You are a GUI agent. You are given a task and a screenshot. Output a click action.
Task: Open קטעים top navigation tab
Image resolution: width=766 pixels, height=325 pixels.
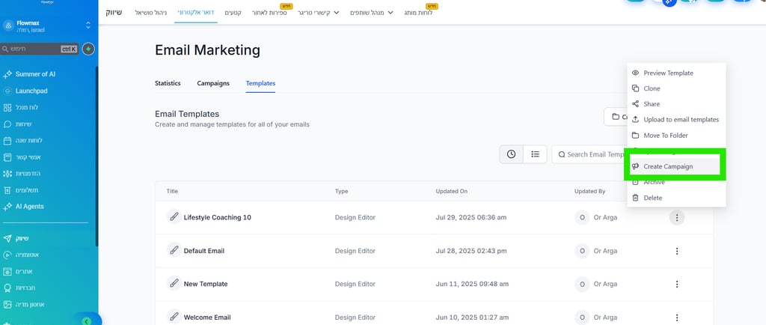pos(233,13)
